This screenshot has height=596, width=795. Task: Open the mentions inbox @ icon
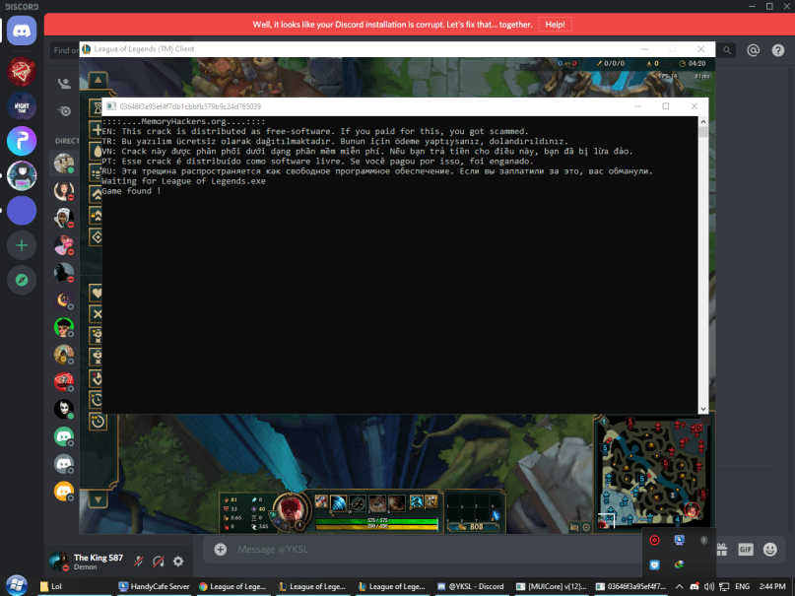(753, 50)
